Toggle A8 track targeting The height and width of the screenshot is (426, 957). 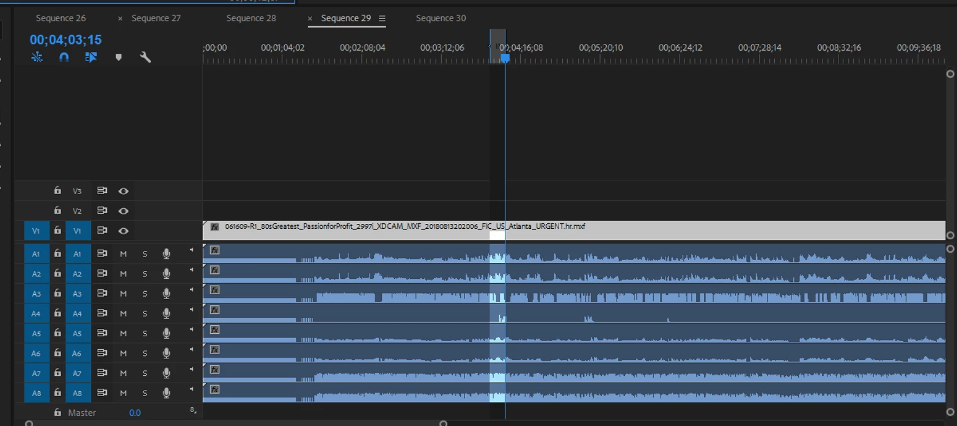click(77, 393)
